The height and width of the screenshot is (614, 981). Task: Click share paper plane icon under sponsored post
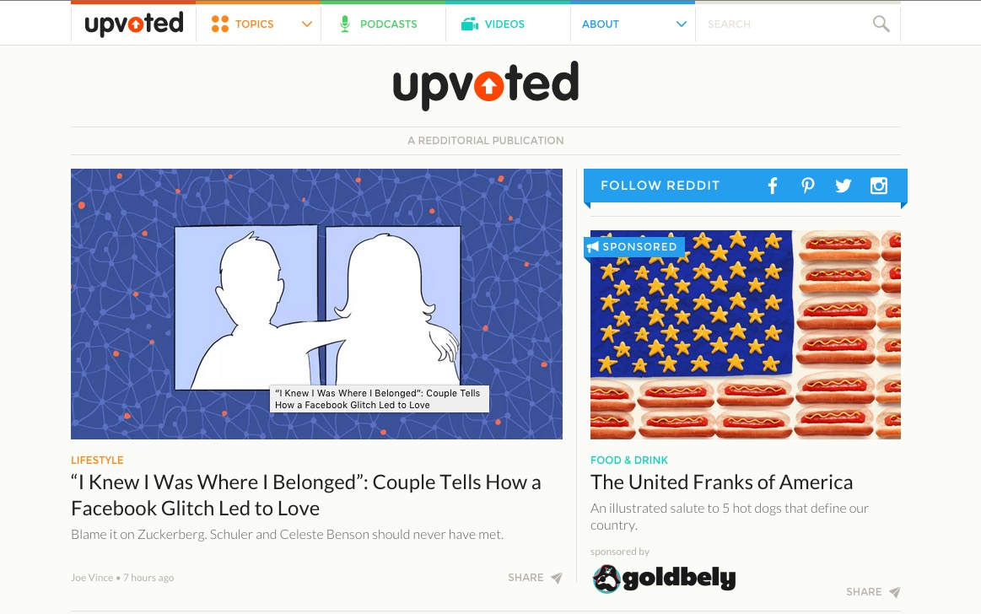895,592
